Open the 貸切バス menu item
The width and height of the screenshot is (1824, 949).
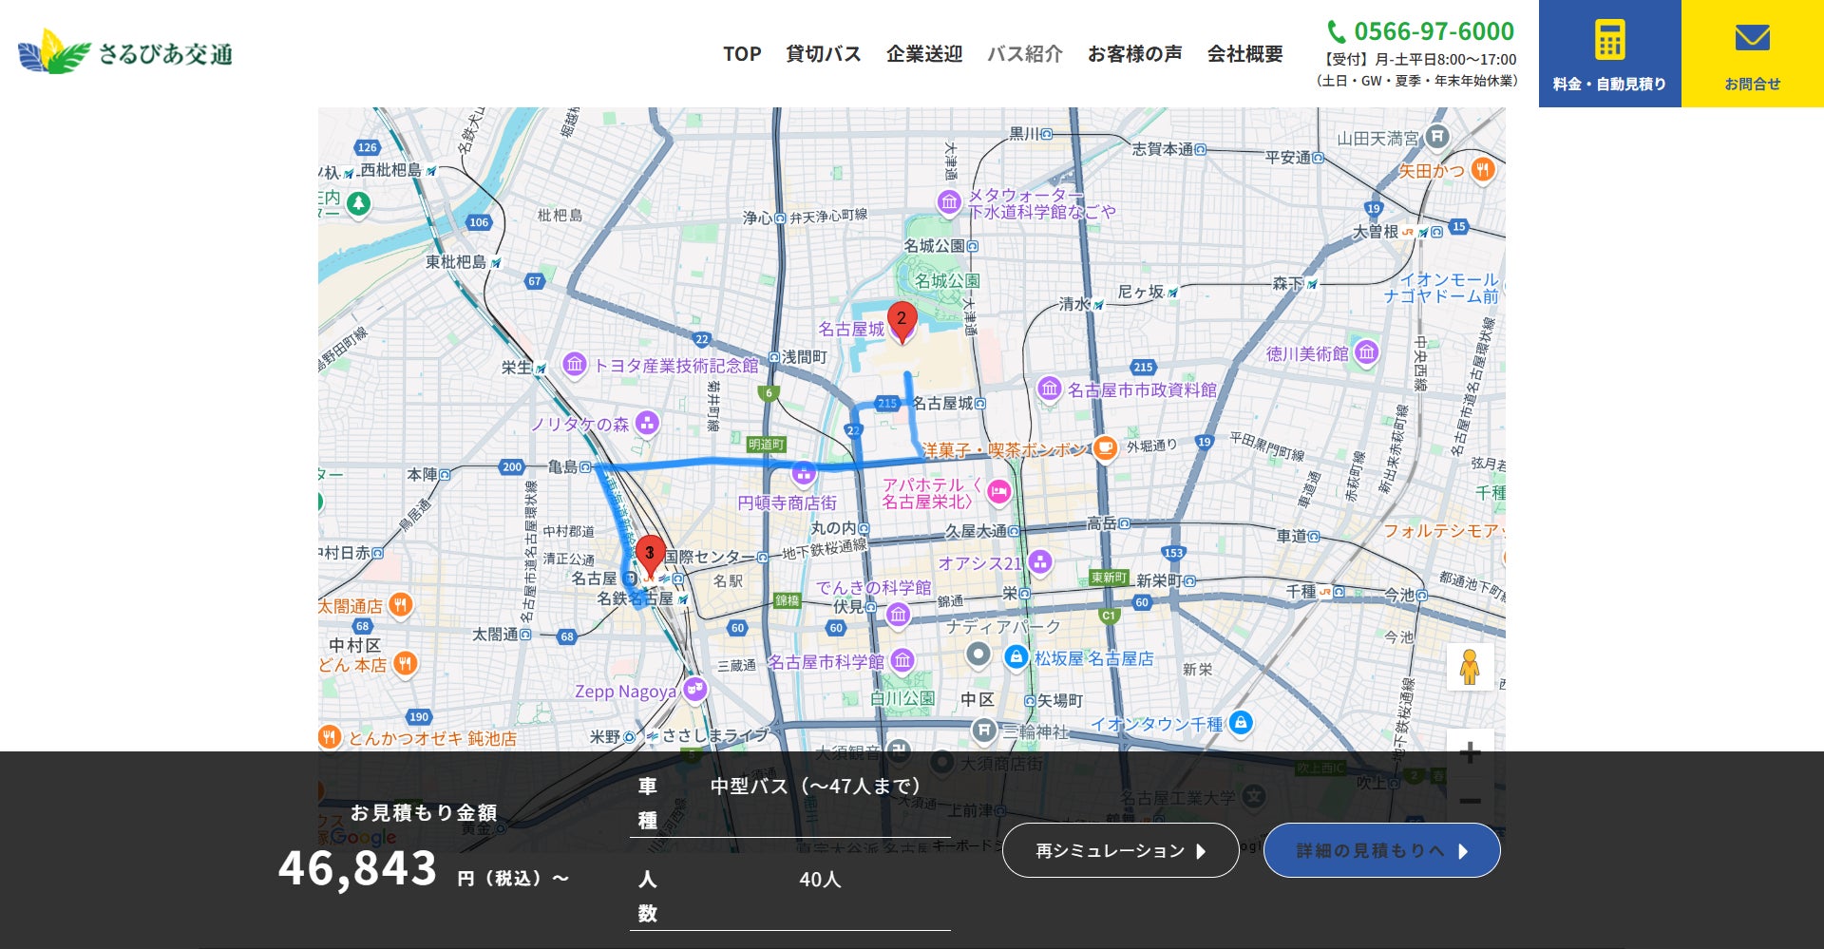pos(824,54)
